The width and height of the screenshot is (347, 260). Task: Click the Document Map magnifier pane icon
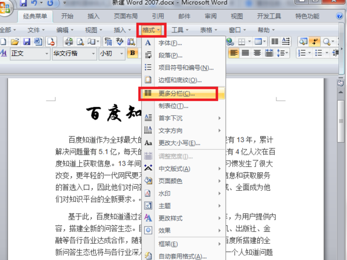click(x=303, y=42)
